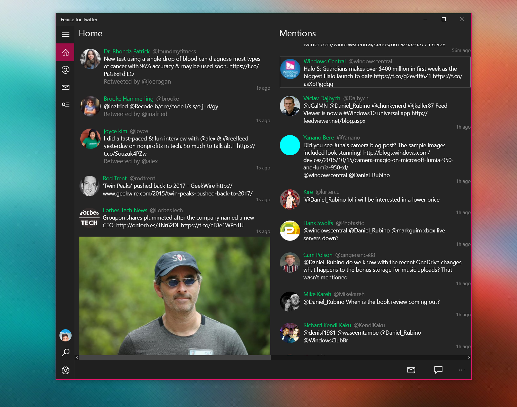Select the Feed Viewer universal app tweet
Viewport: 517px width, 407px height.
(x=375, y=113)
